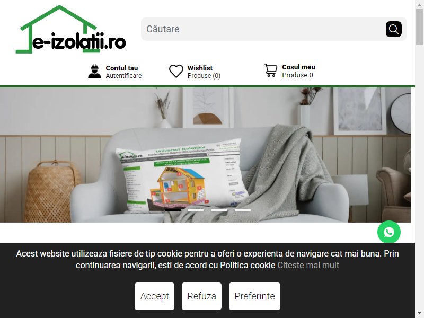424x318 pixels.
Task: Focus the Căutare search field
Action: click(262, 29)
